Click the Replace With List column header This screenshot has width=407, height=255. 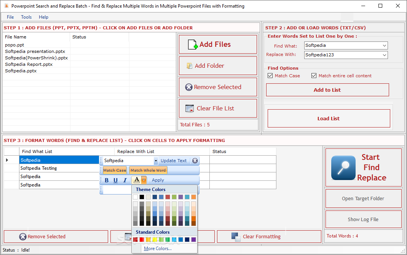pos(162,151)
